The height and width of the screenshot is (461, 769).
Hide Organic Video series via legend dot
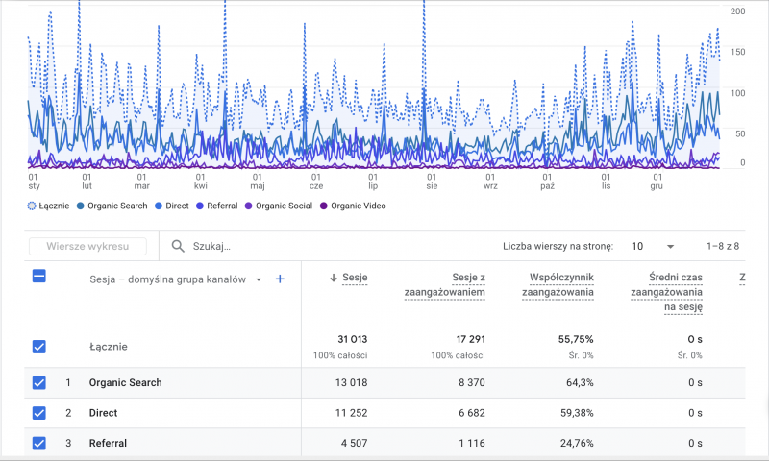[324, 206]
